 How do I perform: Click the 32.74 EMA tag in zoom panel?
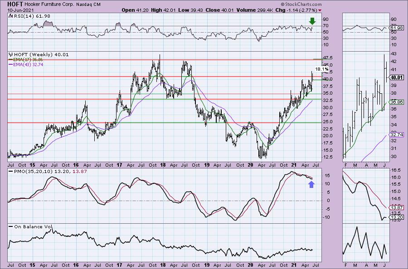click(397, 134)
